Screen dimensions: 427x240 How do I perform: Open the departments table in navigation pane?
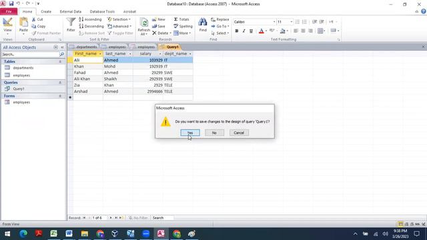23,68
